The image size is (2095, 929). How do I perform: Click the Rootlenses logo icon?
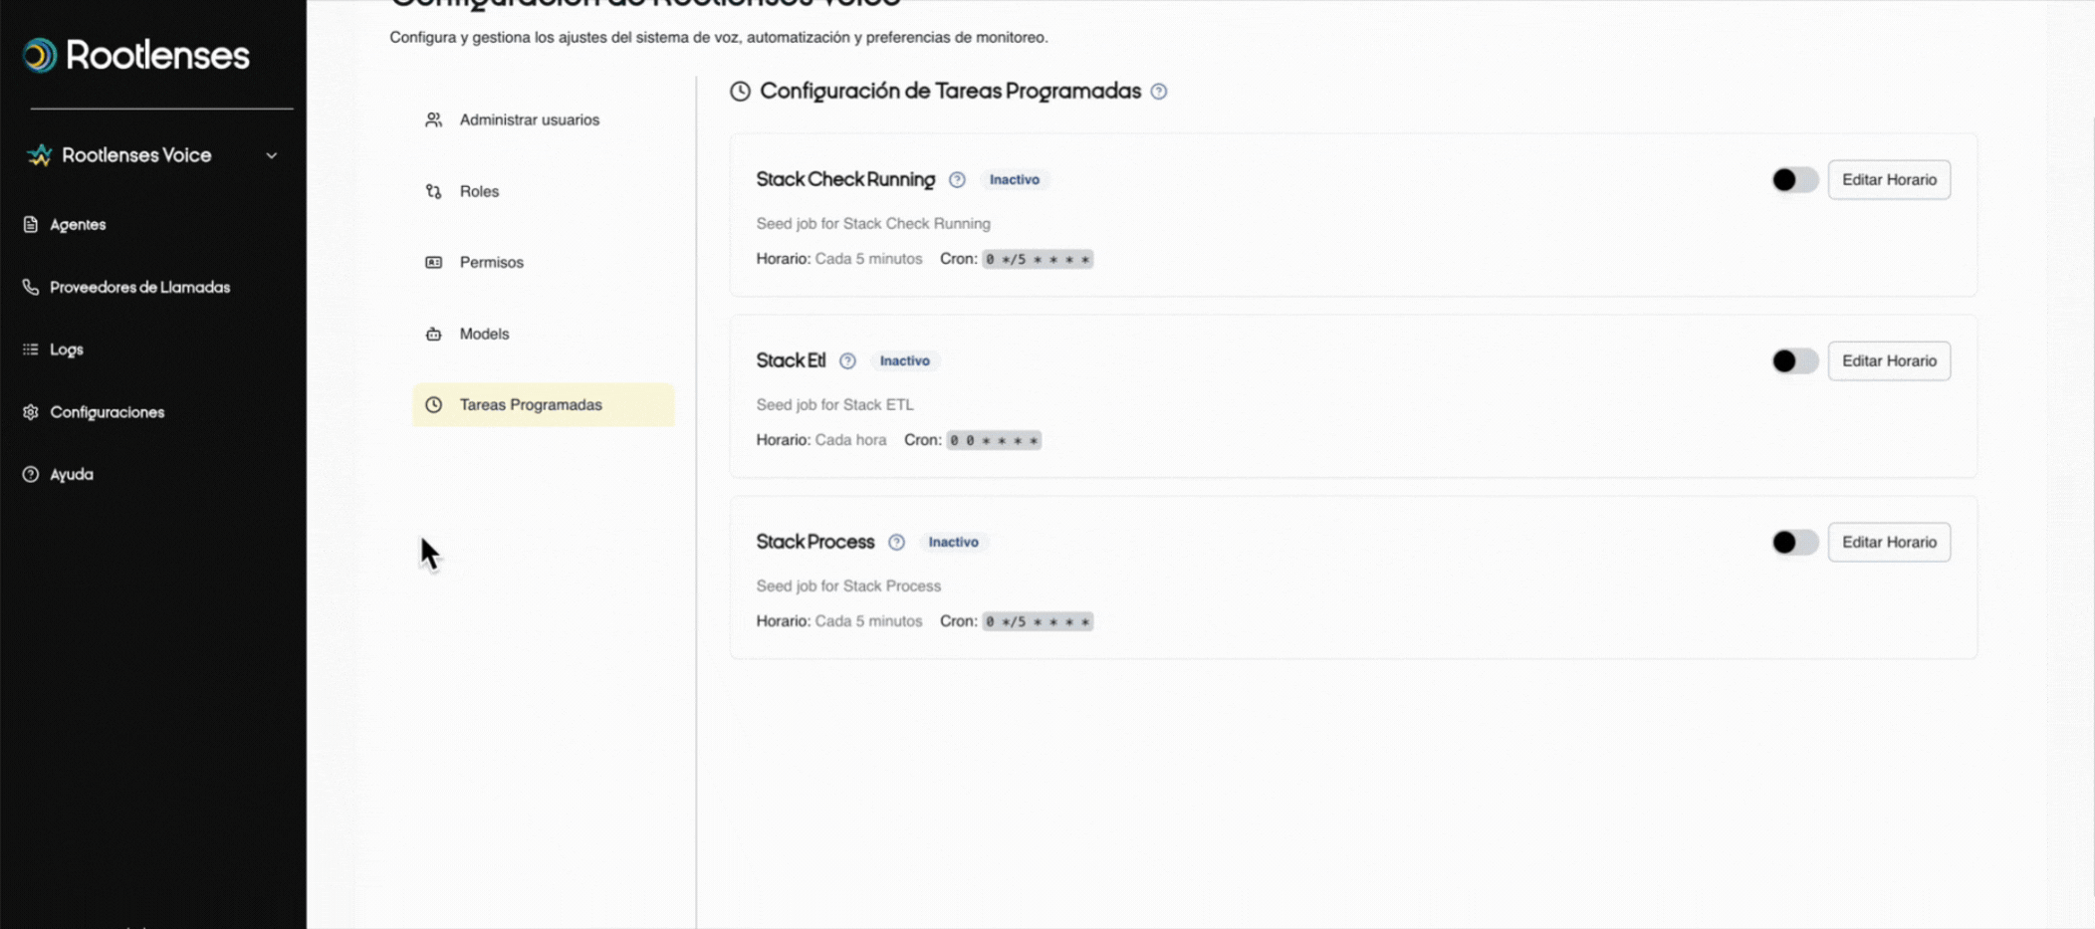40,56
